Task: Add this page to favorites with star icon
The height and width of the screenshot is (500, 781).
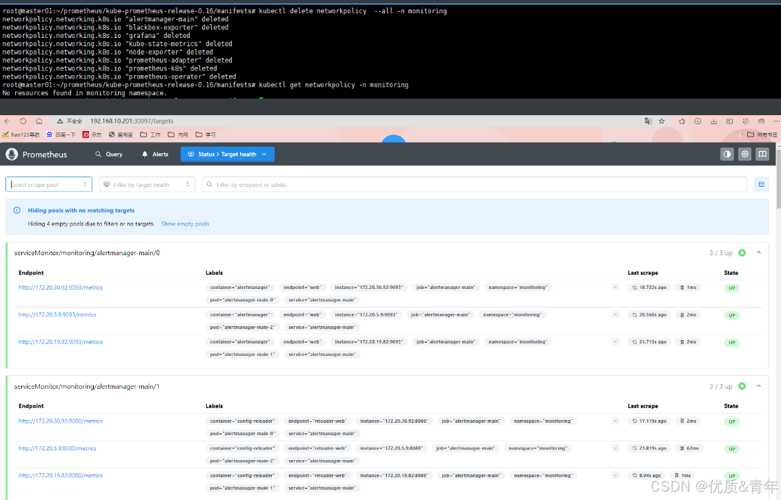Action: click(x=662, y=121)
